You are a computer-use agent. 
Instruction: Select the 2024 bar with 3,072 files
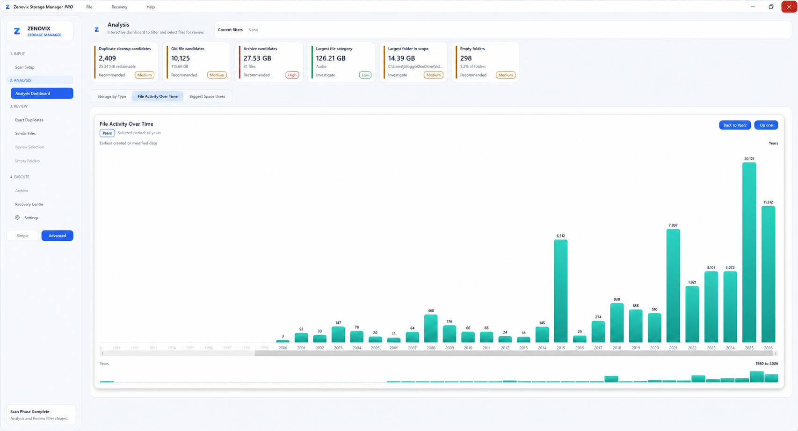(730, 307)
